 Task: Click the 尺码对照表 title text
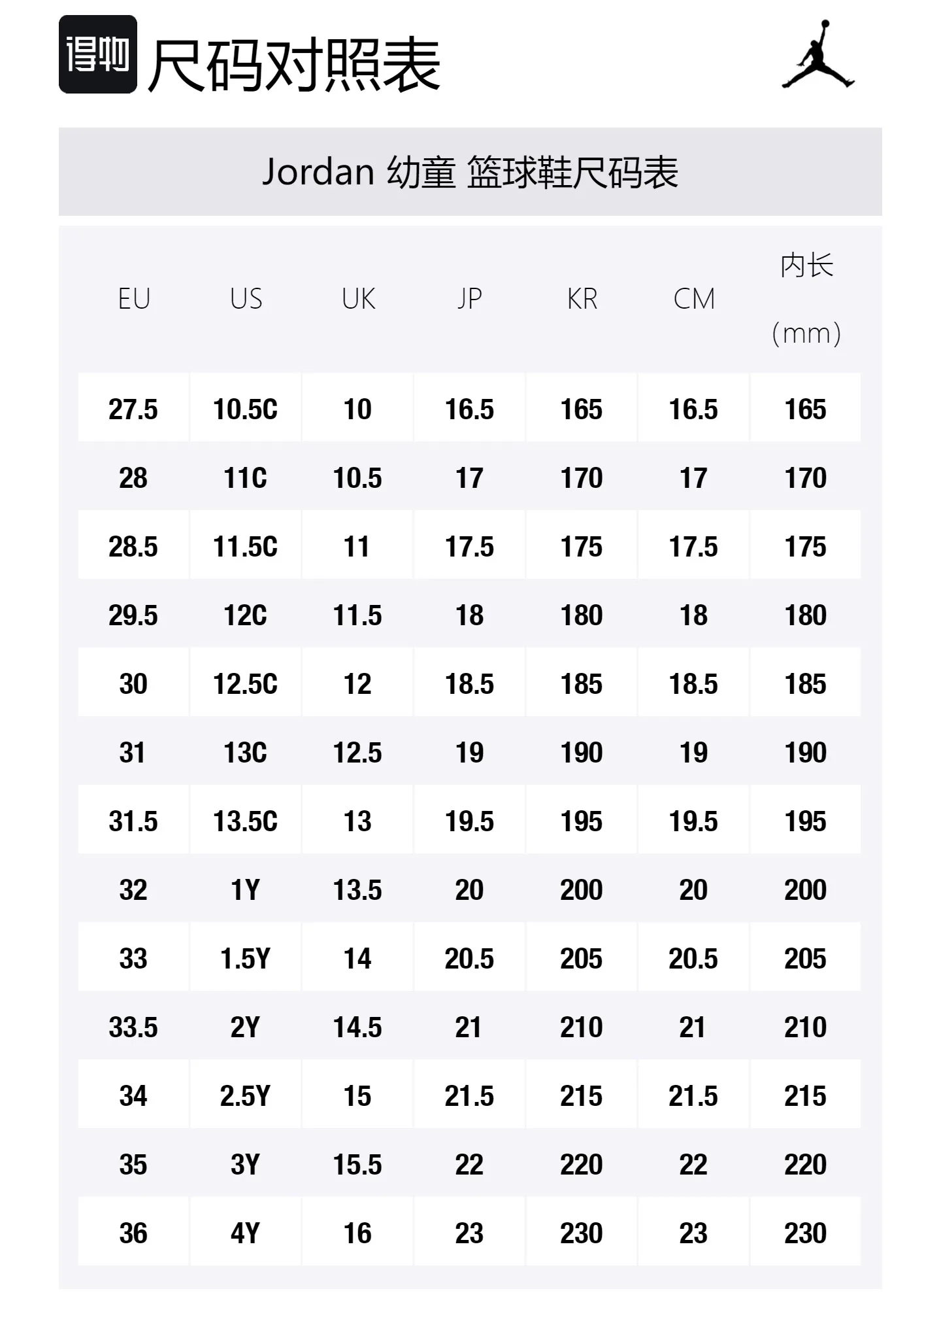click(294, 65)
